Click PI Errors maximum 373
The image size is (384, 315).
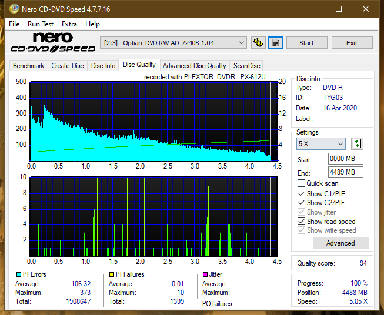85,293
